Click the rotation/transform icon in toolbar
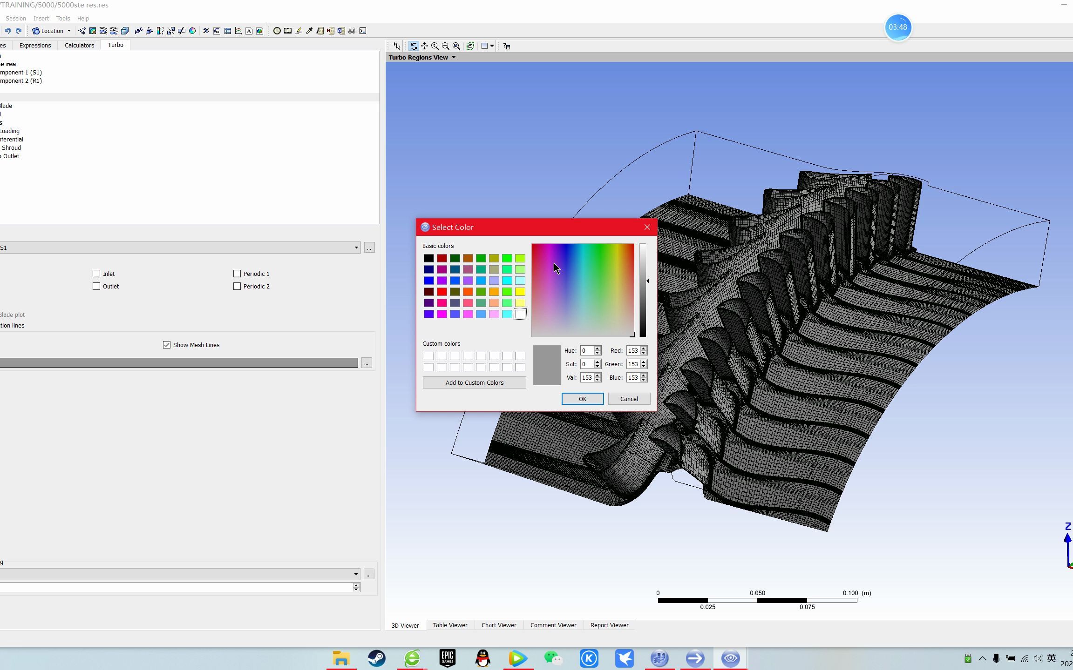This screenshot has width=1073, height=670. click(x=413, y=46)
